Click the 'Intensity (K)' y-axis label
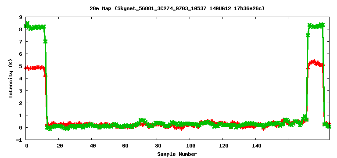The height and width of the screenshot is (158, 337). (11, 78)
